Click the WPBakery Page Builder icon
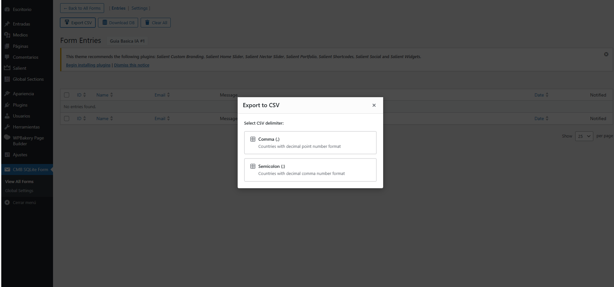The width and height of the screenshot is (614, 287). click(7, 138)
